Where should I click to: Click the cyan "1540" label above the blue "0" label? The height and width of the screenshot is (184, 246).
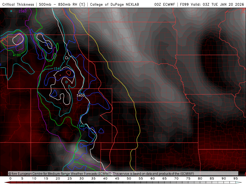(x=81, y=126)
